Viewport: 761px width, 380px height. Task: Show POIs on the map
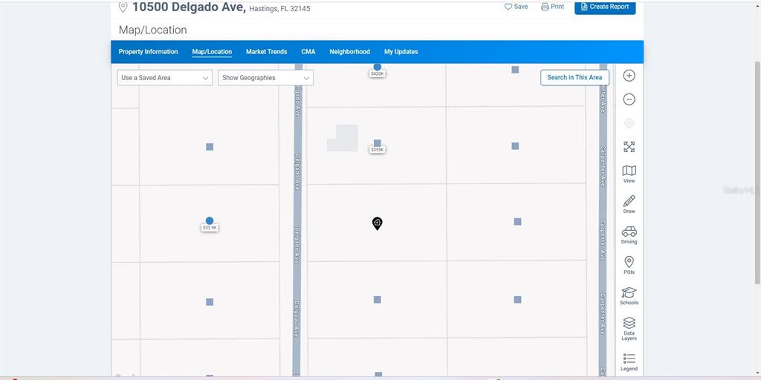coord(629,265)
